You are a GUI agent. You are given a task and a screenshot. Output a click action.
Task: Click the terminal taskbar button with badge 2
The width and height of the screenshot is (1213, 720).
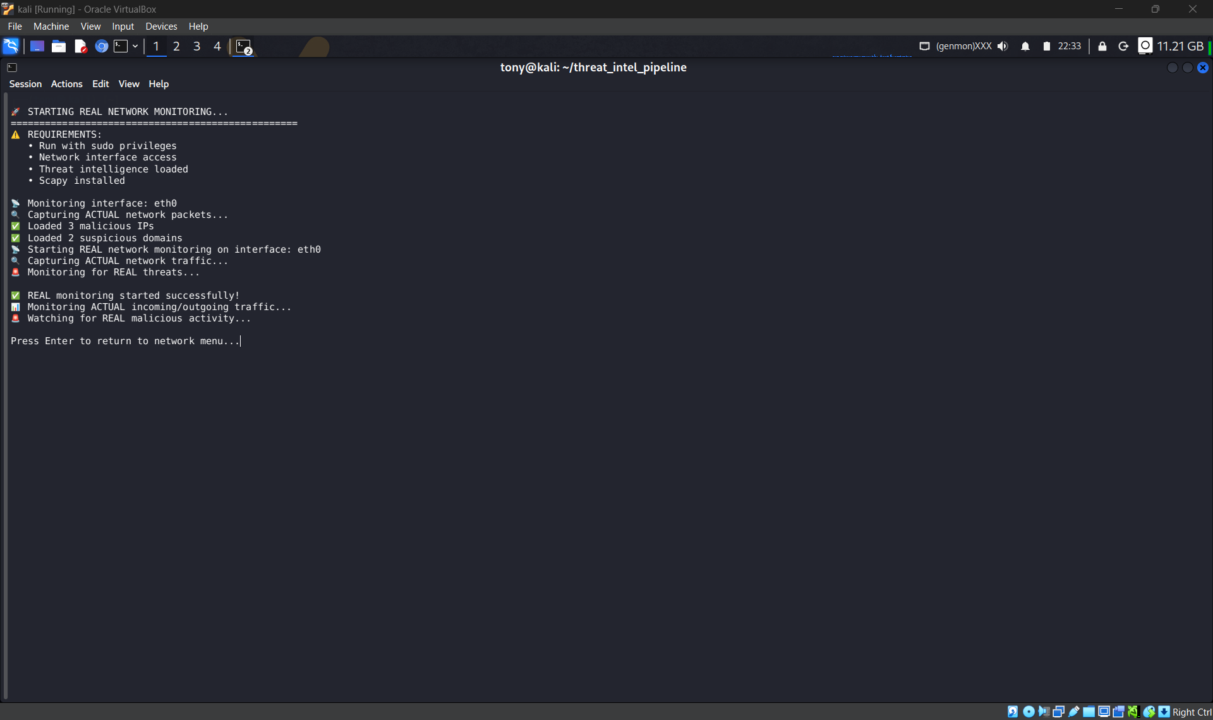[244, 47]
